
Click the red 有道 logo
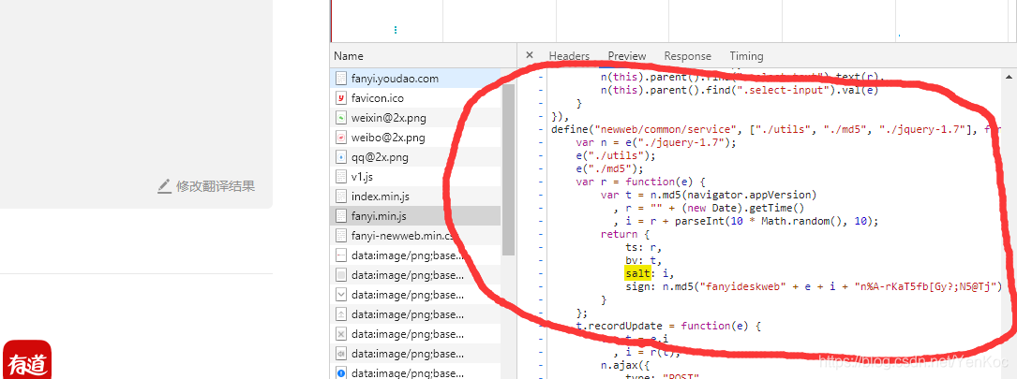pyautogui.click(x=26, y=360)
